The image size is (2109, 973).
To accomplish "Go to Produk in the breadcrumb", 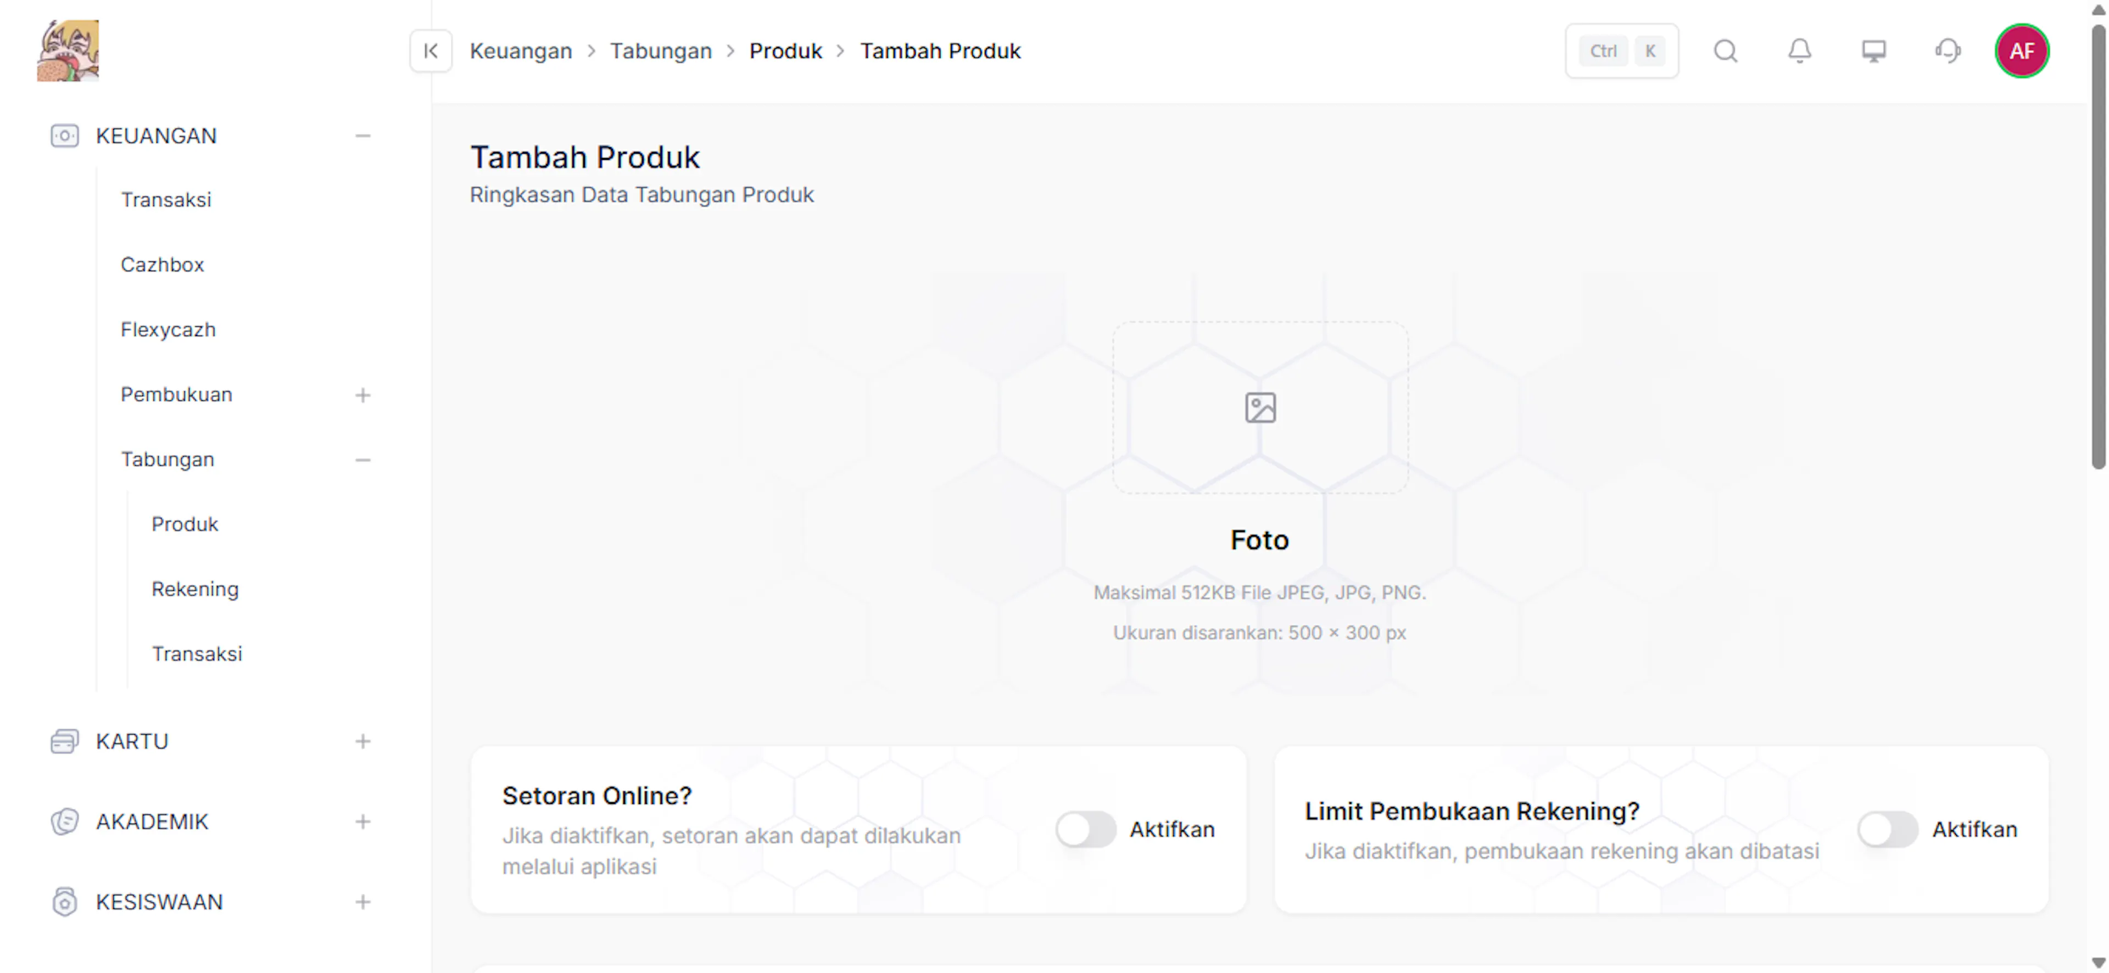I will tap(785, 51).
